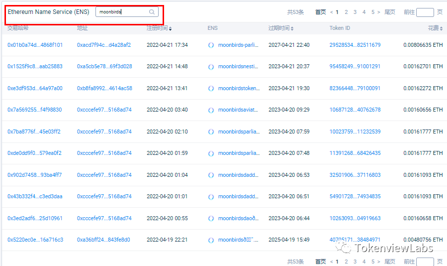This screenshot has height=266, width=447.
Task: Sort by fee column arrows
Action: click(x=442, y=28)
